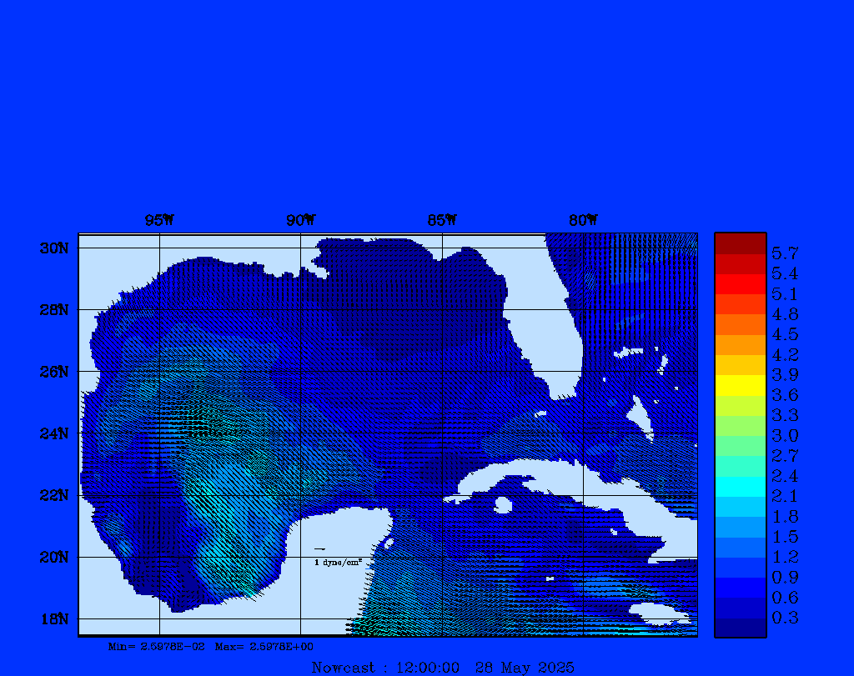This screenshot has height=676, width=854.
Task: Click the Nowcast 28 May 2025 timestamp
Action: [442, 667]
